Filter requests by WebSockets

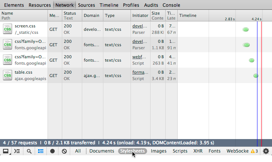[x=237, y=151]
